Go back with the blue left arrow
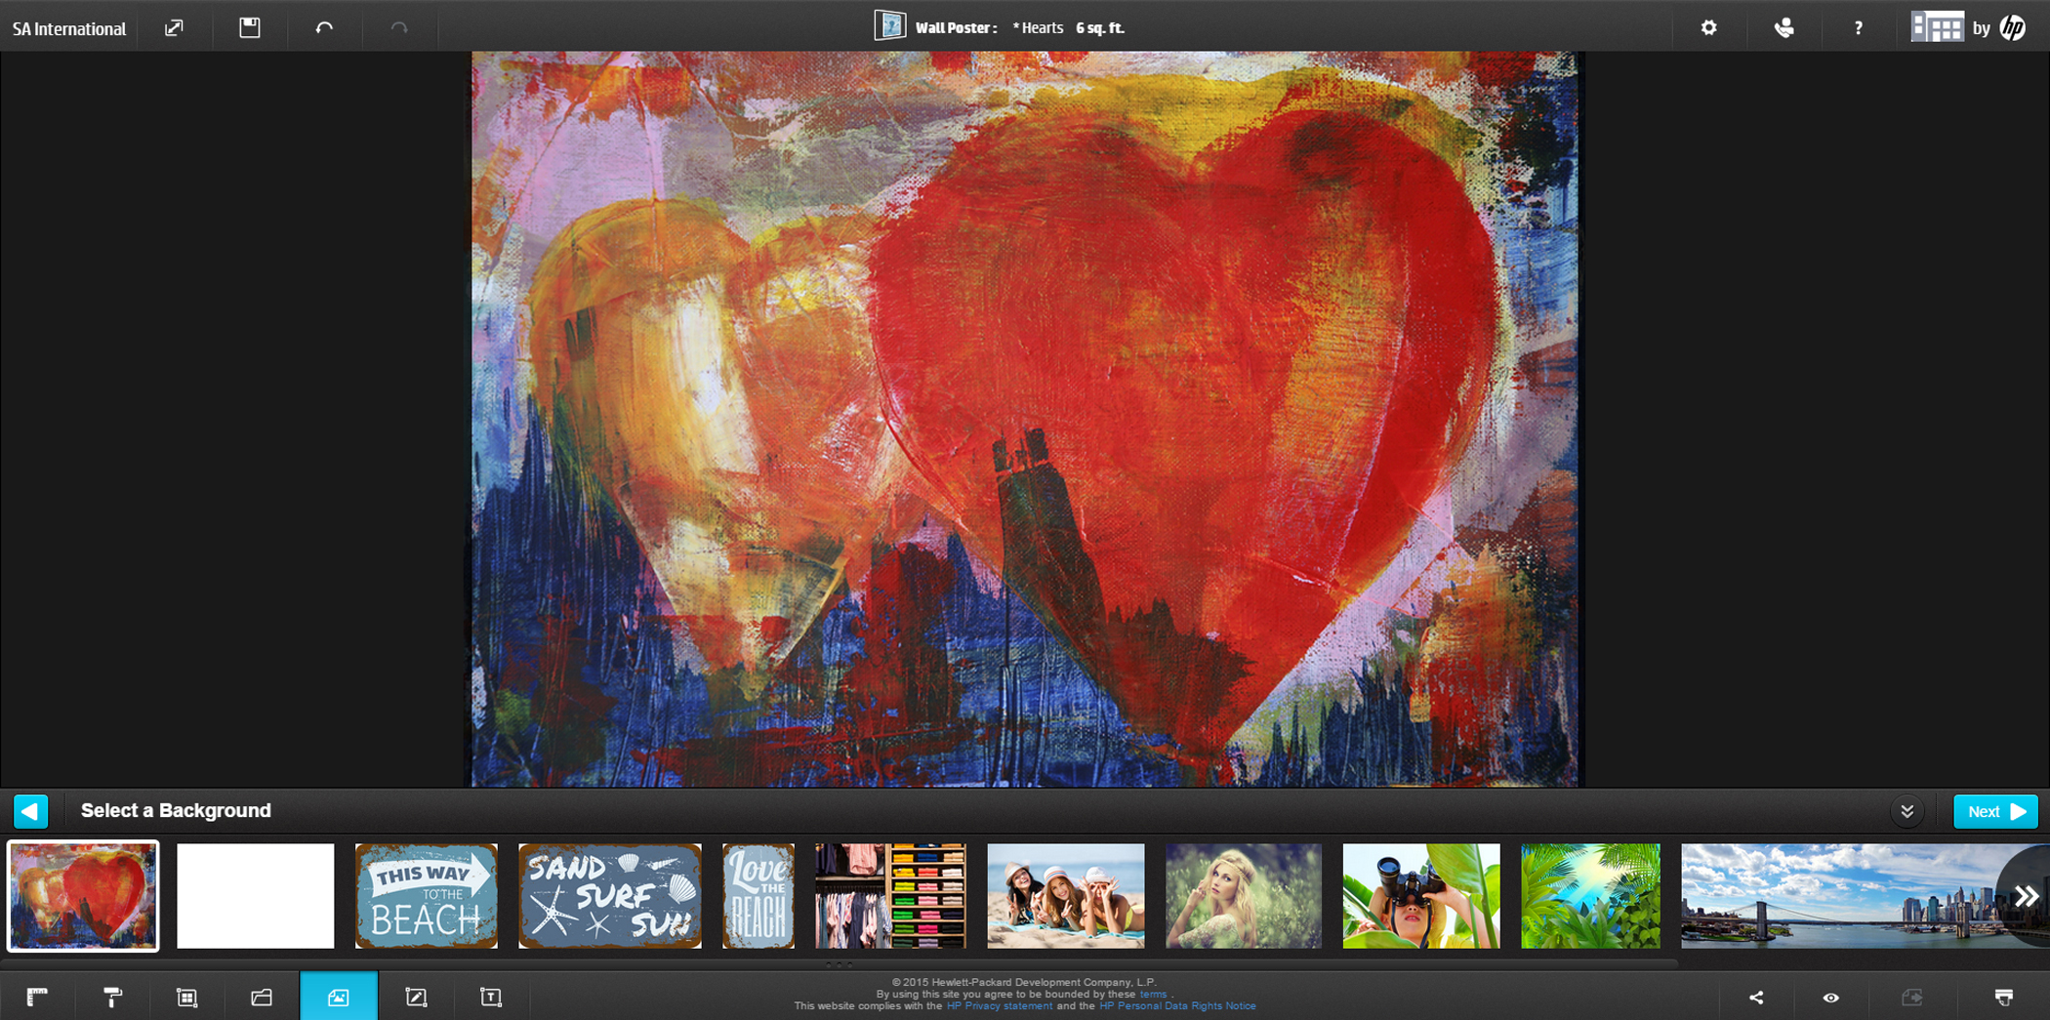 30,811
